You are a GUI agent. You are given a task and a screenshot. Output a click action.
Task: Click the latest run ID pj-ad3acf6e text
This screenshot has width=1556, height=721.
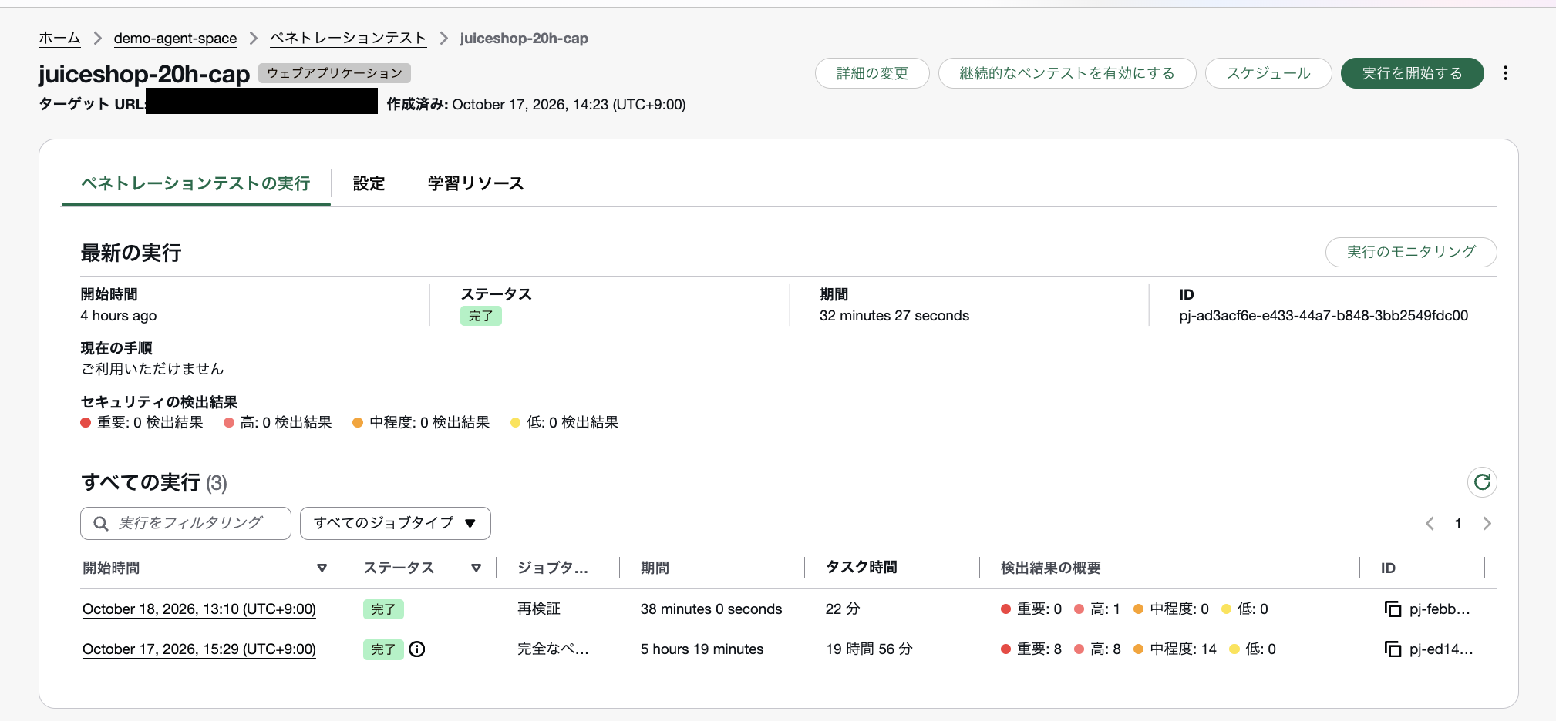pos(1323,316)
